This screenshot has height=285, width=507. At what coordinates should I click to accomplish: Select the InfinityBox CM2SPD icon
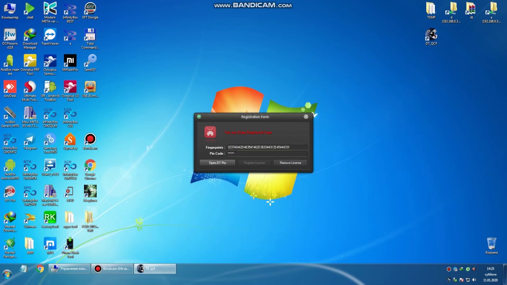tap(30, 196)
